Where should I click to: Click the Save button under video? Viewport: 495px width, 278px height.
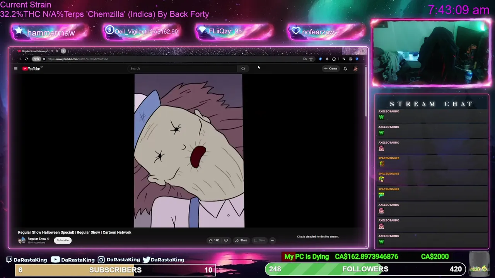pos(259,240)
